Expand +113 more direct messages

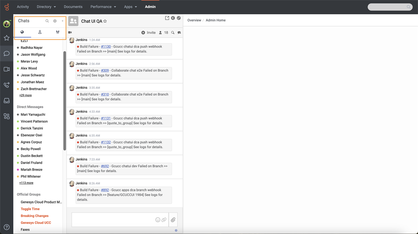click(26, 183)
